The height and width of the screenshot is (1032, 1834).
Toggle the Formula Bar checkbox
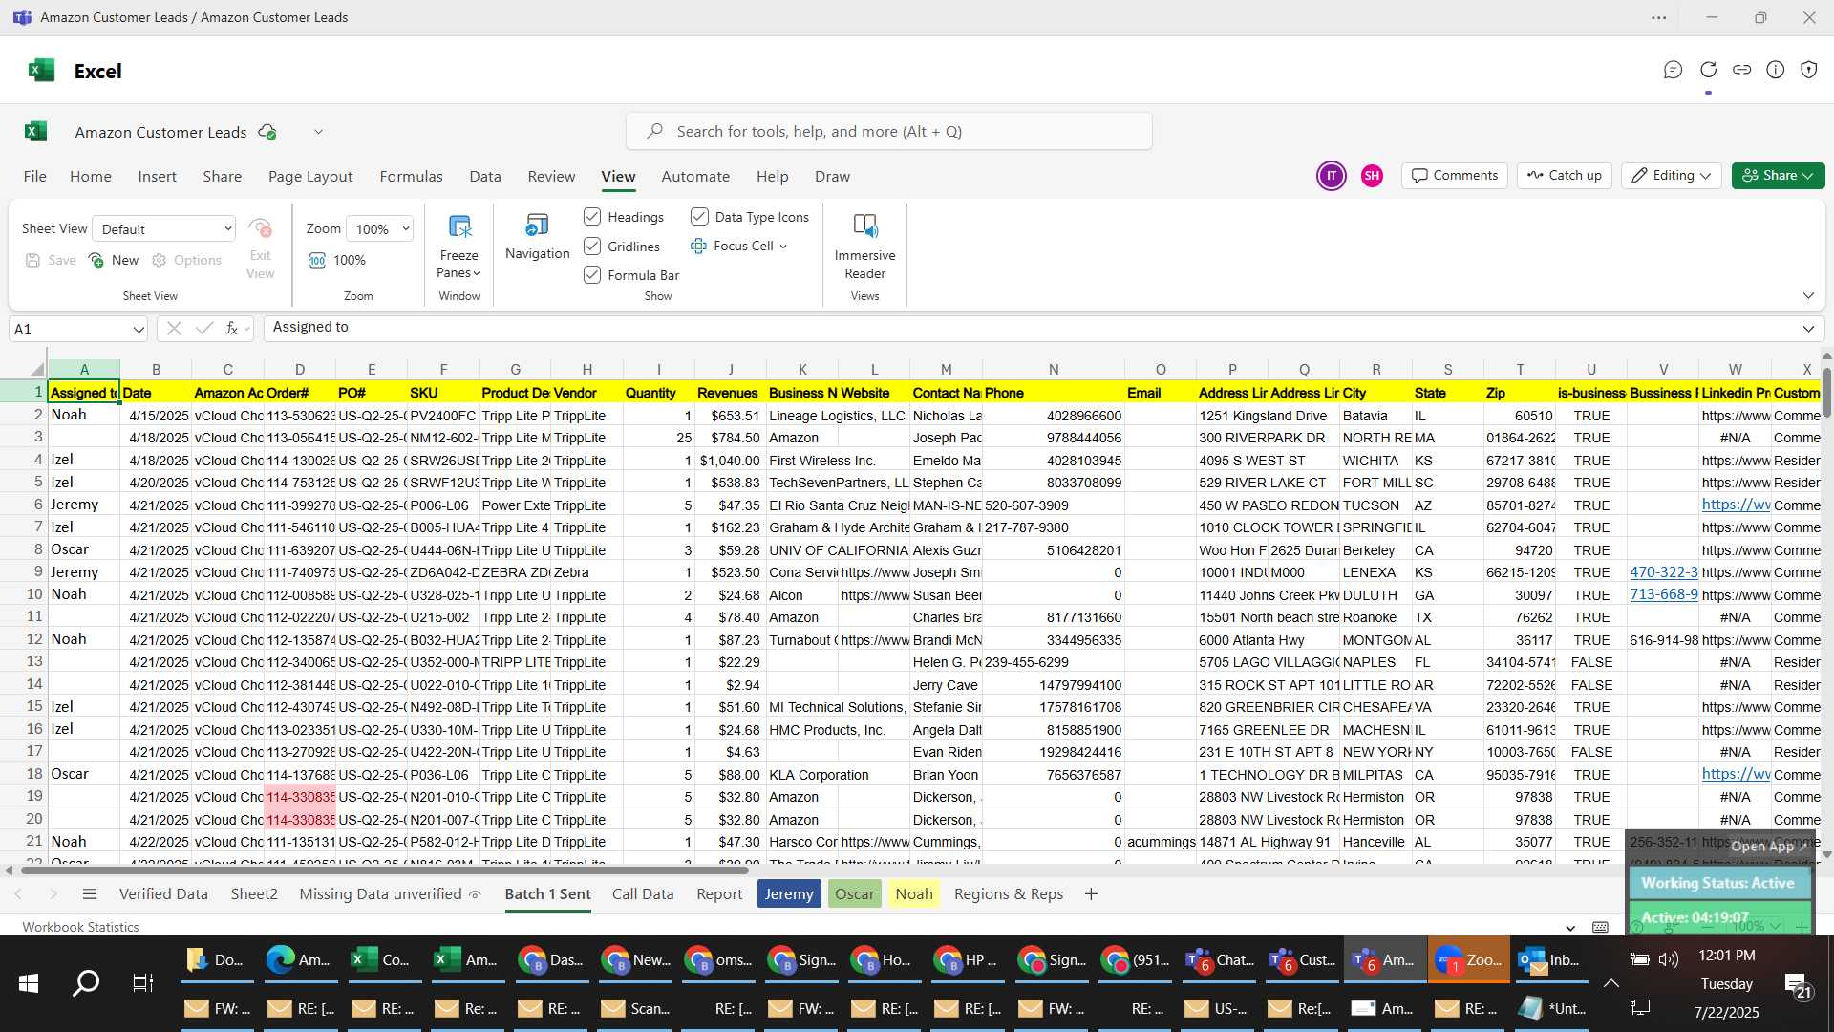pyautogui.click(x=592, y=275)
